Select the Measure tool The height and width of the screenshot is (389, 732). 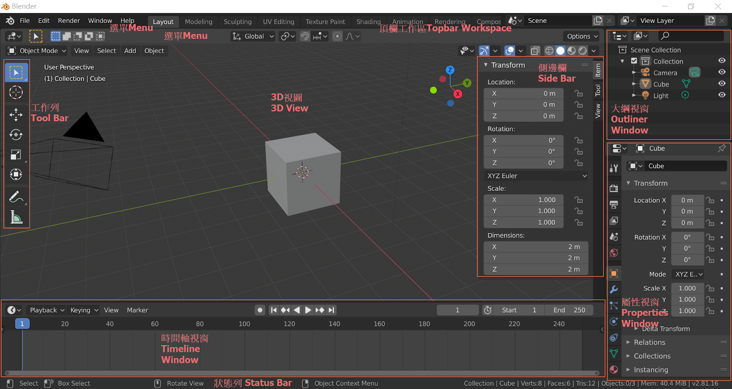[x=16, y=217]
